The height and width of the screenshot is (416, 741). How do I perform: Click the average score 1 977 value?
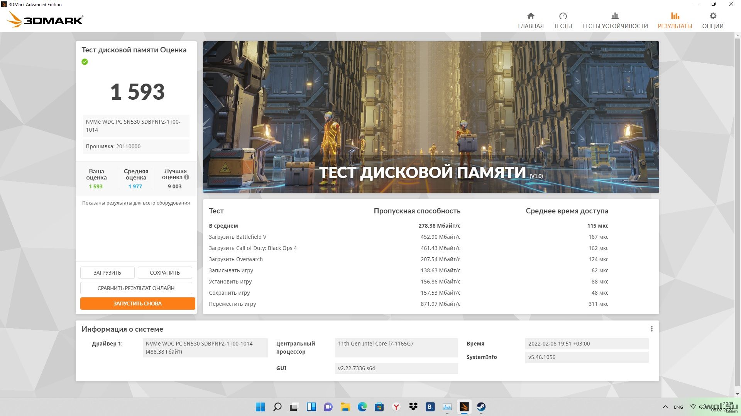coord(135,186)
